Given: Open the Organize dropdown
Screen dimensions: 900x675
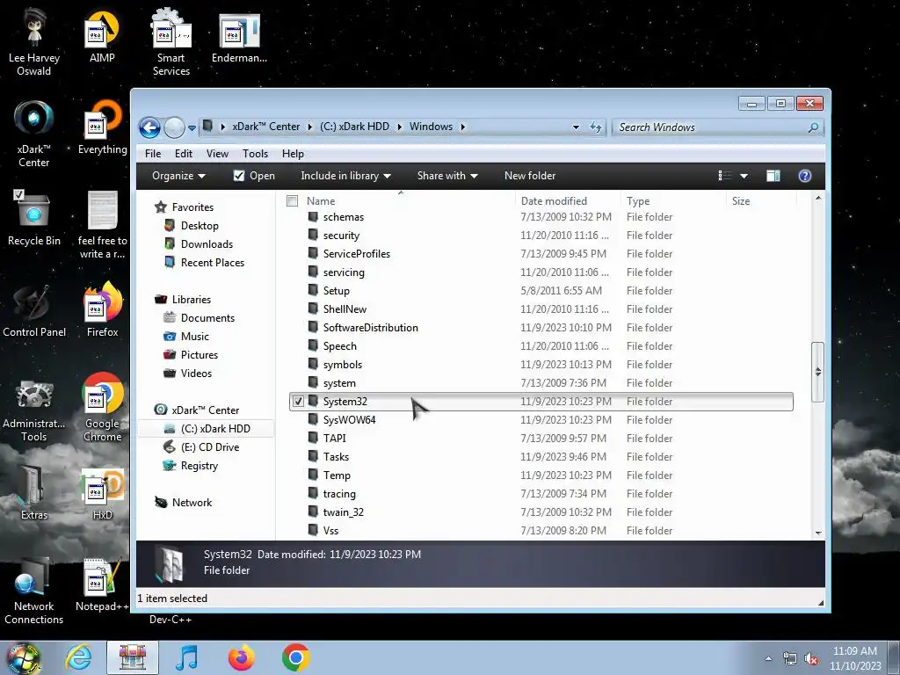Looking at the screenshot, I should coord(178,176).
